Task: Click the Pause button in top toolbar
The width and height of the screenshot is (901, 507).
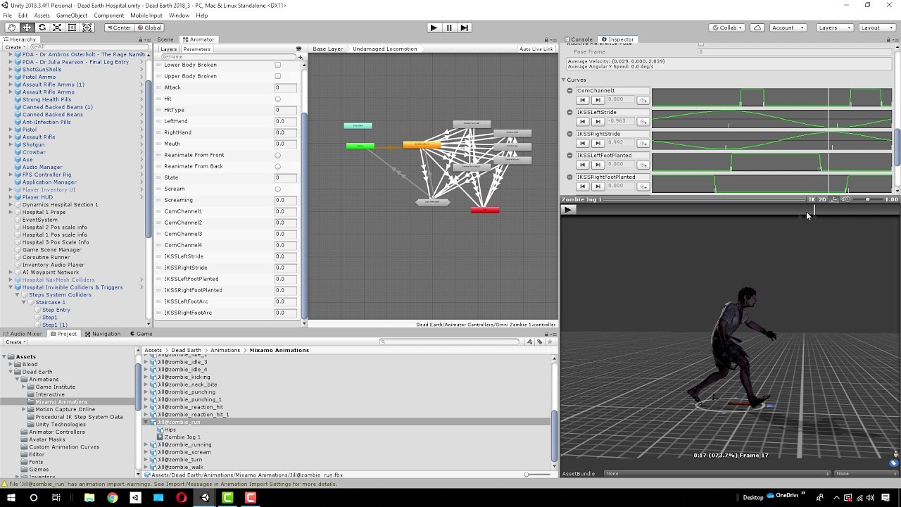Action: 449,27
